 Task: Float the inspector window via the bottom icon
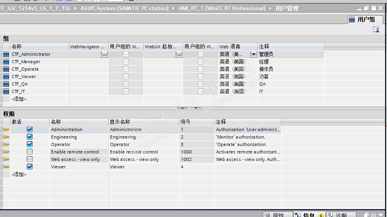[367, 215]
